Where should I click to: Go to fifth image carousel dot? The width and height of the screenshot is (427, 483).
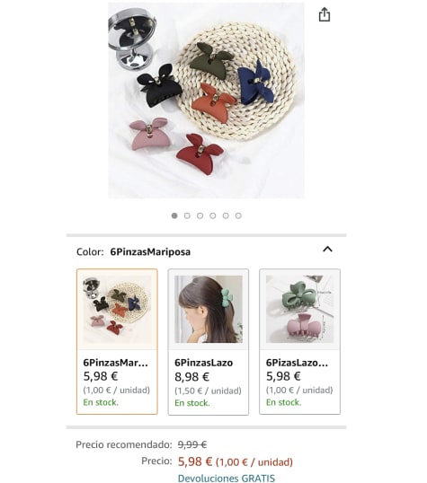click(226, 215)
